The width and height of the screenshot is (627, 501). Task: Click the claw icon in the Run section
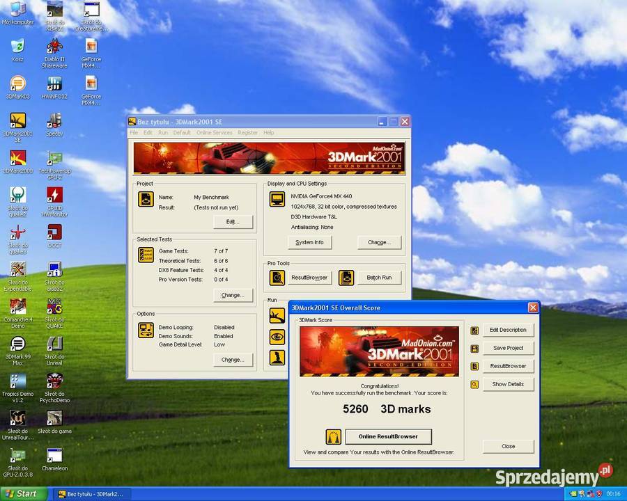(x=277, y=315)
